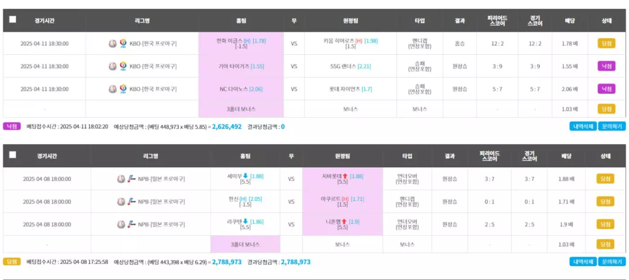Click blue down arrow beside 세이부
Image resolution: width=629 pixels, height=280 pixels.
click(x=245, y=176)
